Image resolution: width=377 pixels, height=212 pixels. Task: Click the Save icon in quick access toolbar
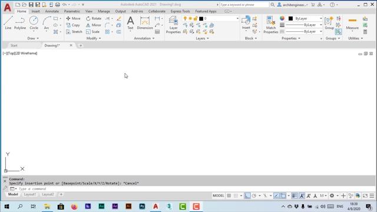point(31,5)
